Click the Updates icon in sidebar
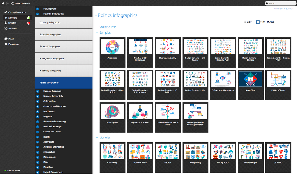Viewport: 297px width, 174px height. (6, 23)
